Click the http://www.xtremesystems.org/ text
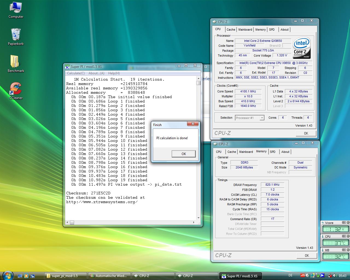 [102, 202]
